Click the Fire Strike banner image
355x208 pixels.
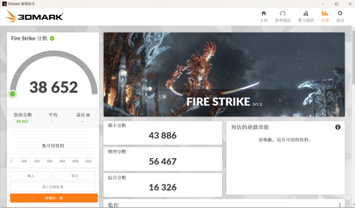click(x=224, y=74)
